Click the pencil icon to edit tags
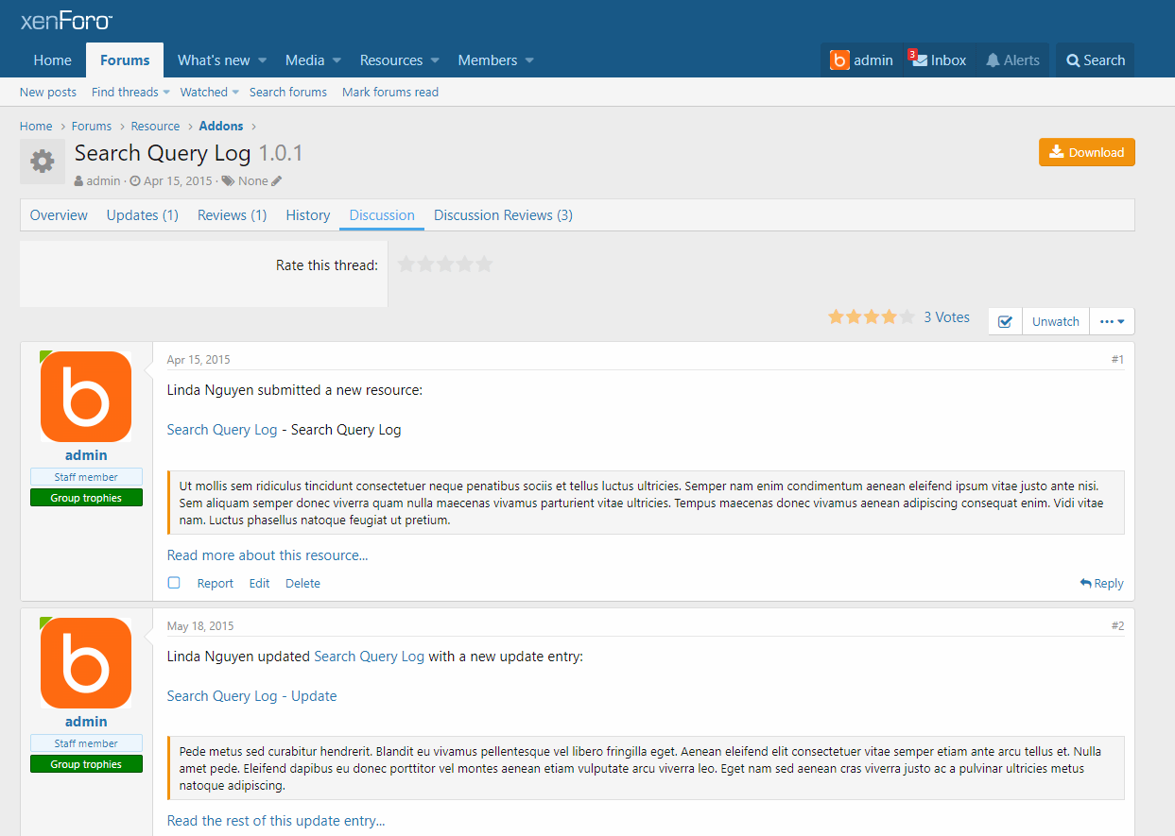The image size is (1175, 836). click(277, 181)
